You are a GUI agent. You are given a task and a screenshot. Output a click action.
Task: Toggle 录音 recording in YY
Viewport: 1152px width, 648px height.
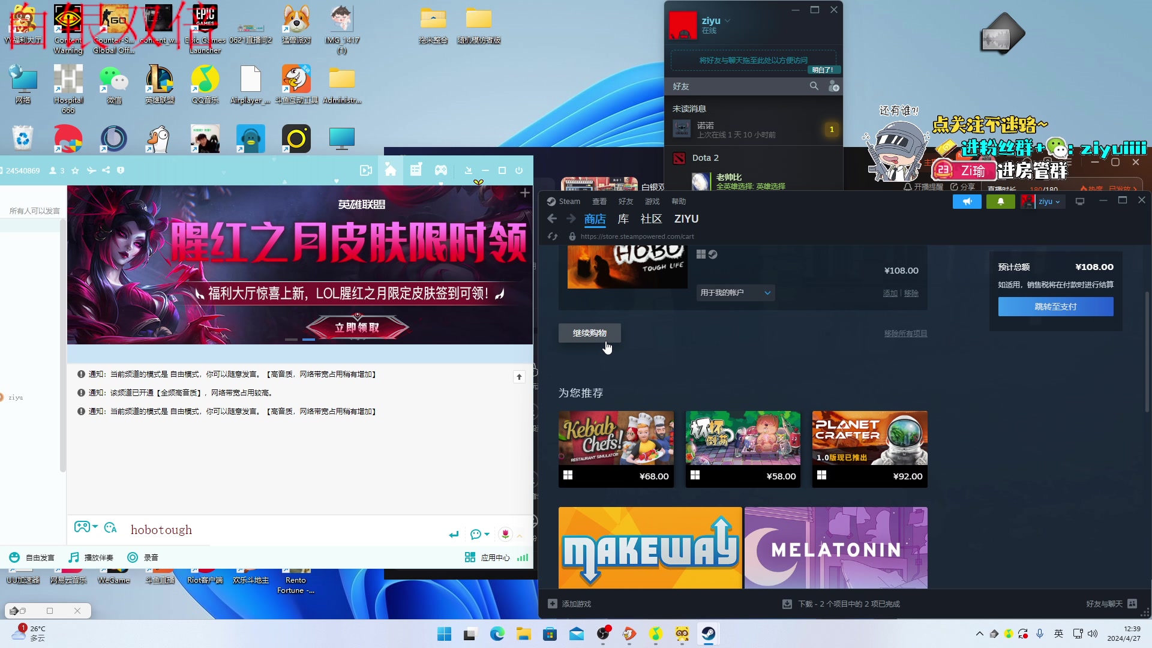[x=143, y=557]
